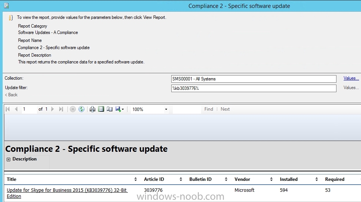Go to previous report page
This screenshot has width=361, height=202.
coord(16,109)
